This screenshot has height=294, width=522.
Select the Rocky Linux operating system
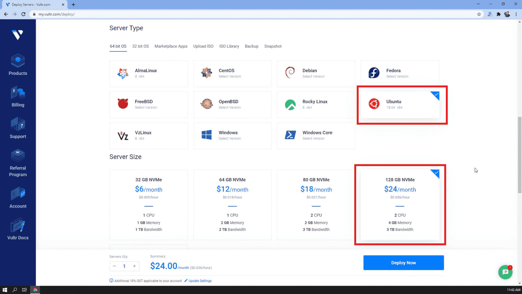[x=316, y=104]
